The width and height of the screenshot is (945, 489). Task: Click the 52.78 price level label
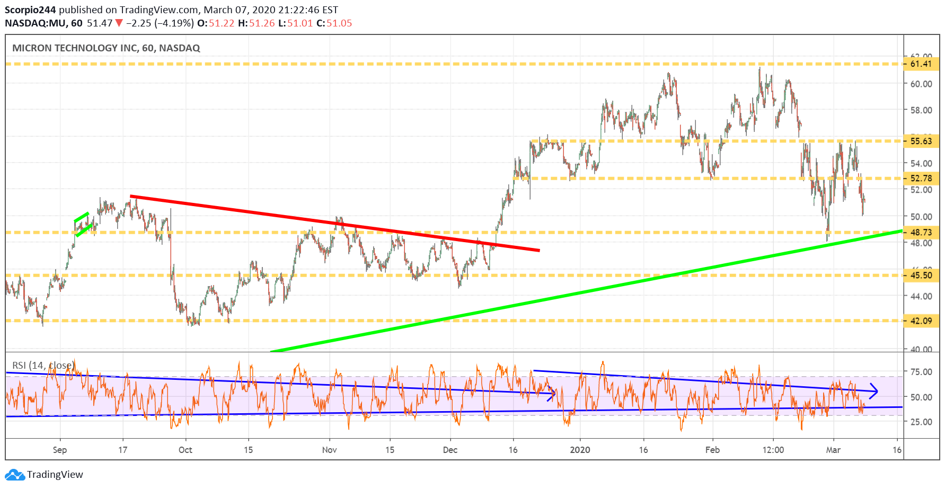(x=921, y=178)
